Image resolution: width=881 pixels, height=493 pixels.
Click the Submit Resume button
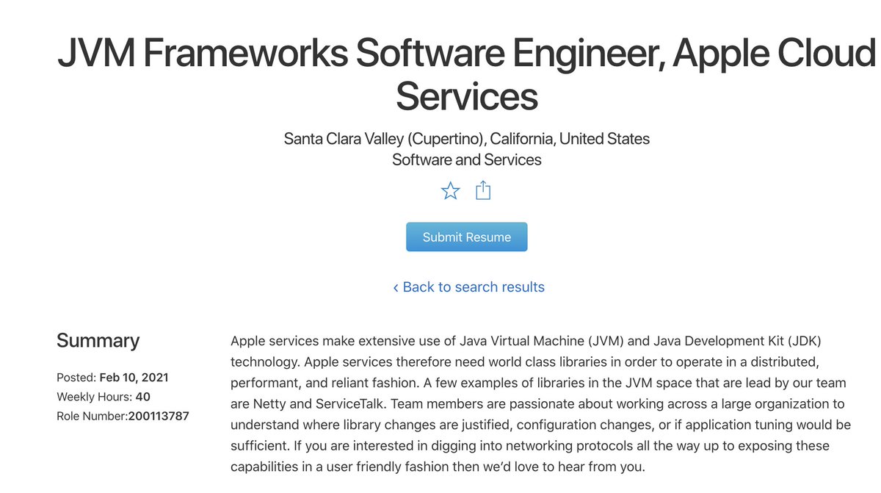(x=467, y=237)
